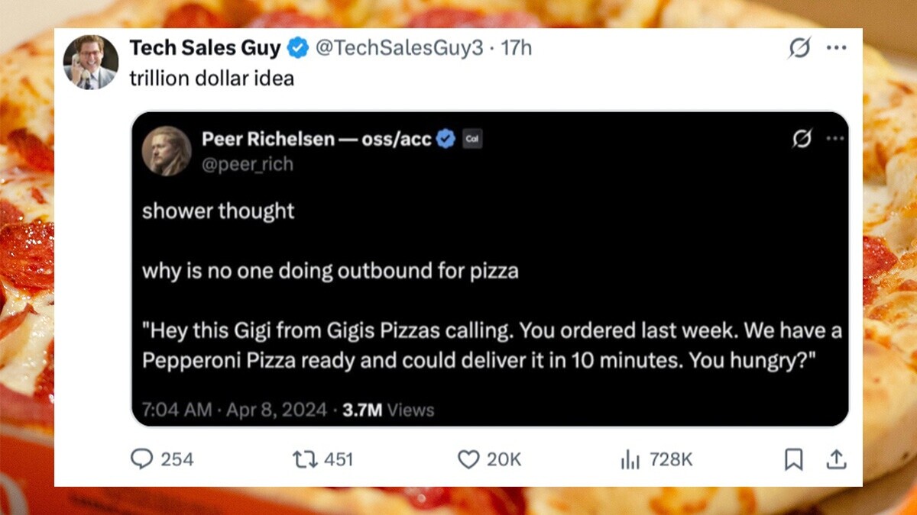The height and width of the screenshot is (515, 917).
Task: Bookmark this tweet
Action: click(x=794, y=459)
